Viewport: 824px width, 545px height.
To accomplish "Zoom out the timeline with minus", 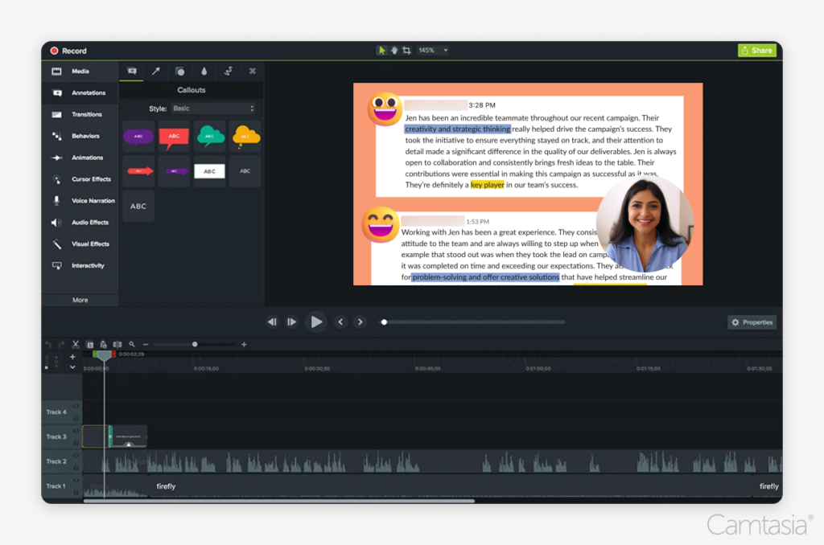I will point(146,344).
